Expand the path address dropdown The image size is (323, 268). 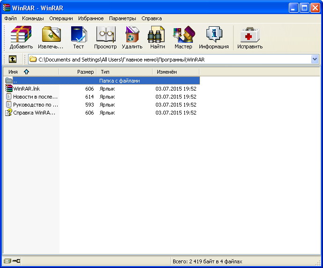click(x=315, y=59)
